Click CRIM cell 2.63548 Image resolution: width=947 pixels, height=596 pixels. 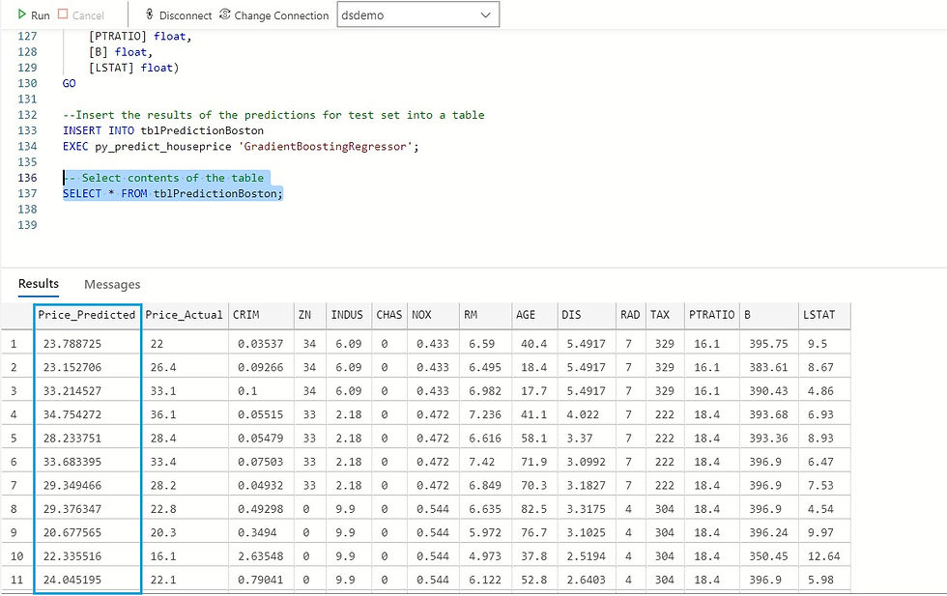pyautogui.click(x=262, y=556)
